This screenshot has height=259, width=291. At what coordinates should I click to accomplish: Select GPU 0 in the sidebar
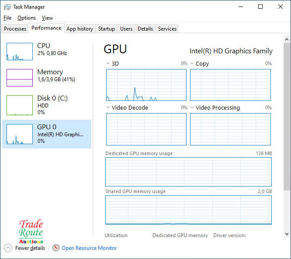tap(47, 134)
